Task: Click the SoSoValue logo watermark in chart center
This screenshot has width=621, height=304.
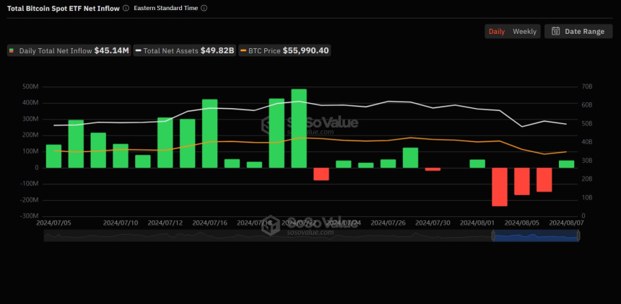Action: (310, 124)
